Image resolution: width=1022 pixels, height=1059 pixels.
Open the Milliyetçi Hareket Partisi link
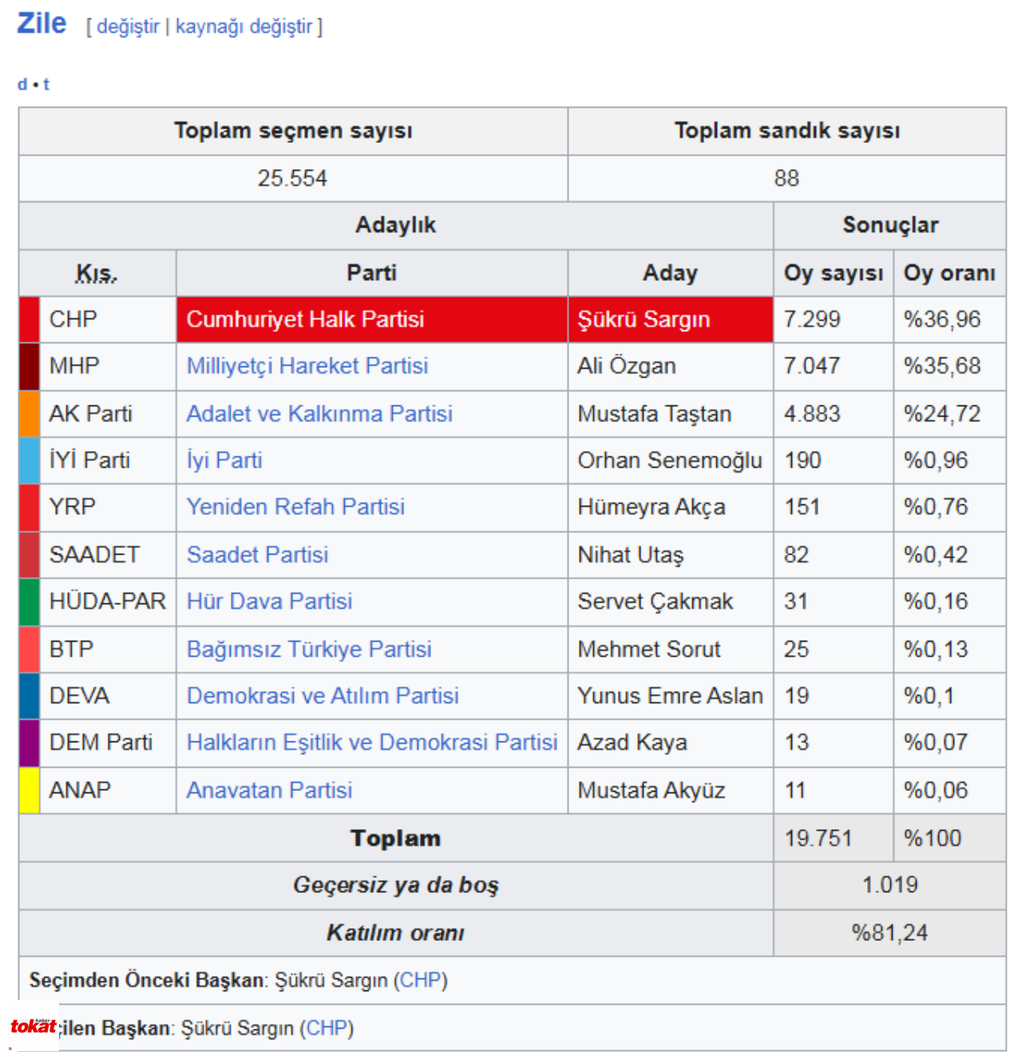[x=307, y=366]
